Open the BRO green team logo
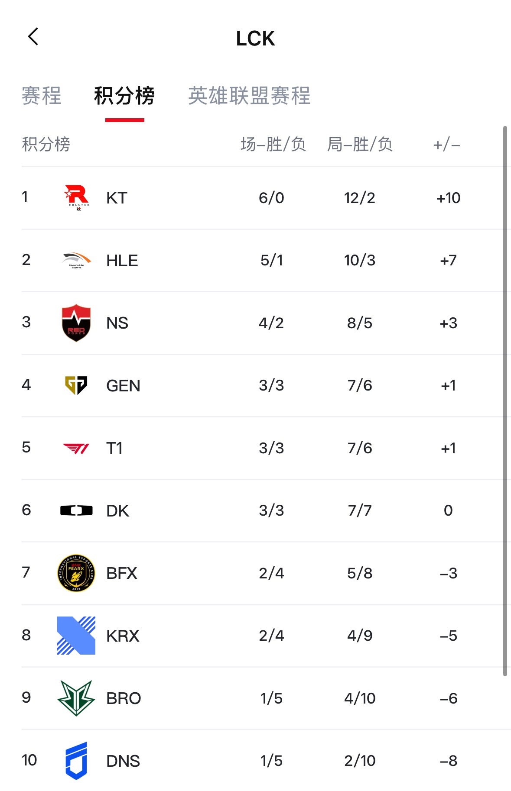 pos(76,698)
